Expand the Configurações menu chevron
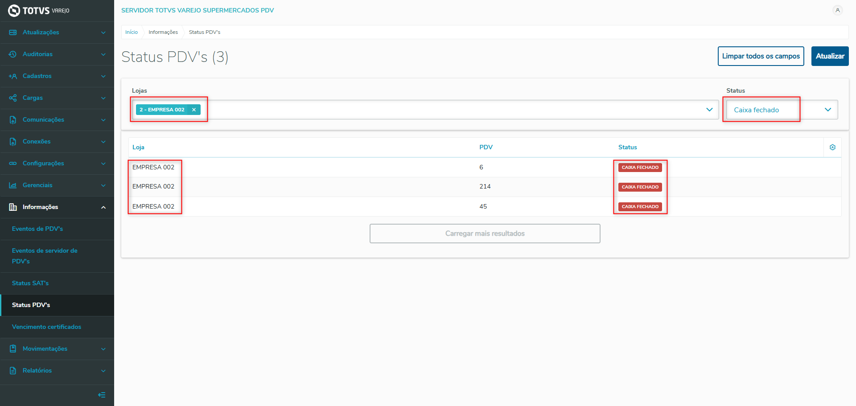Viewport: 856px width, 406px height. pos(103,164)
